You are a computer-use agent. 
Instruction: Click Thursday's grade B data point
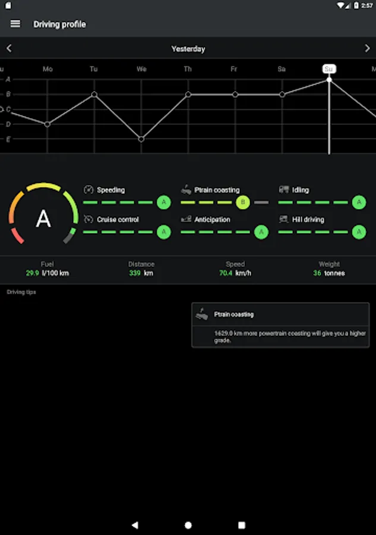pos(188,95)
